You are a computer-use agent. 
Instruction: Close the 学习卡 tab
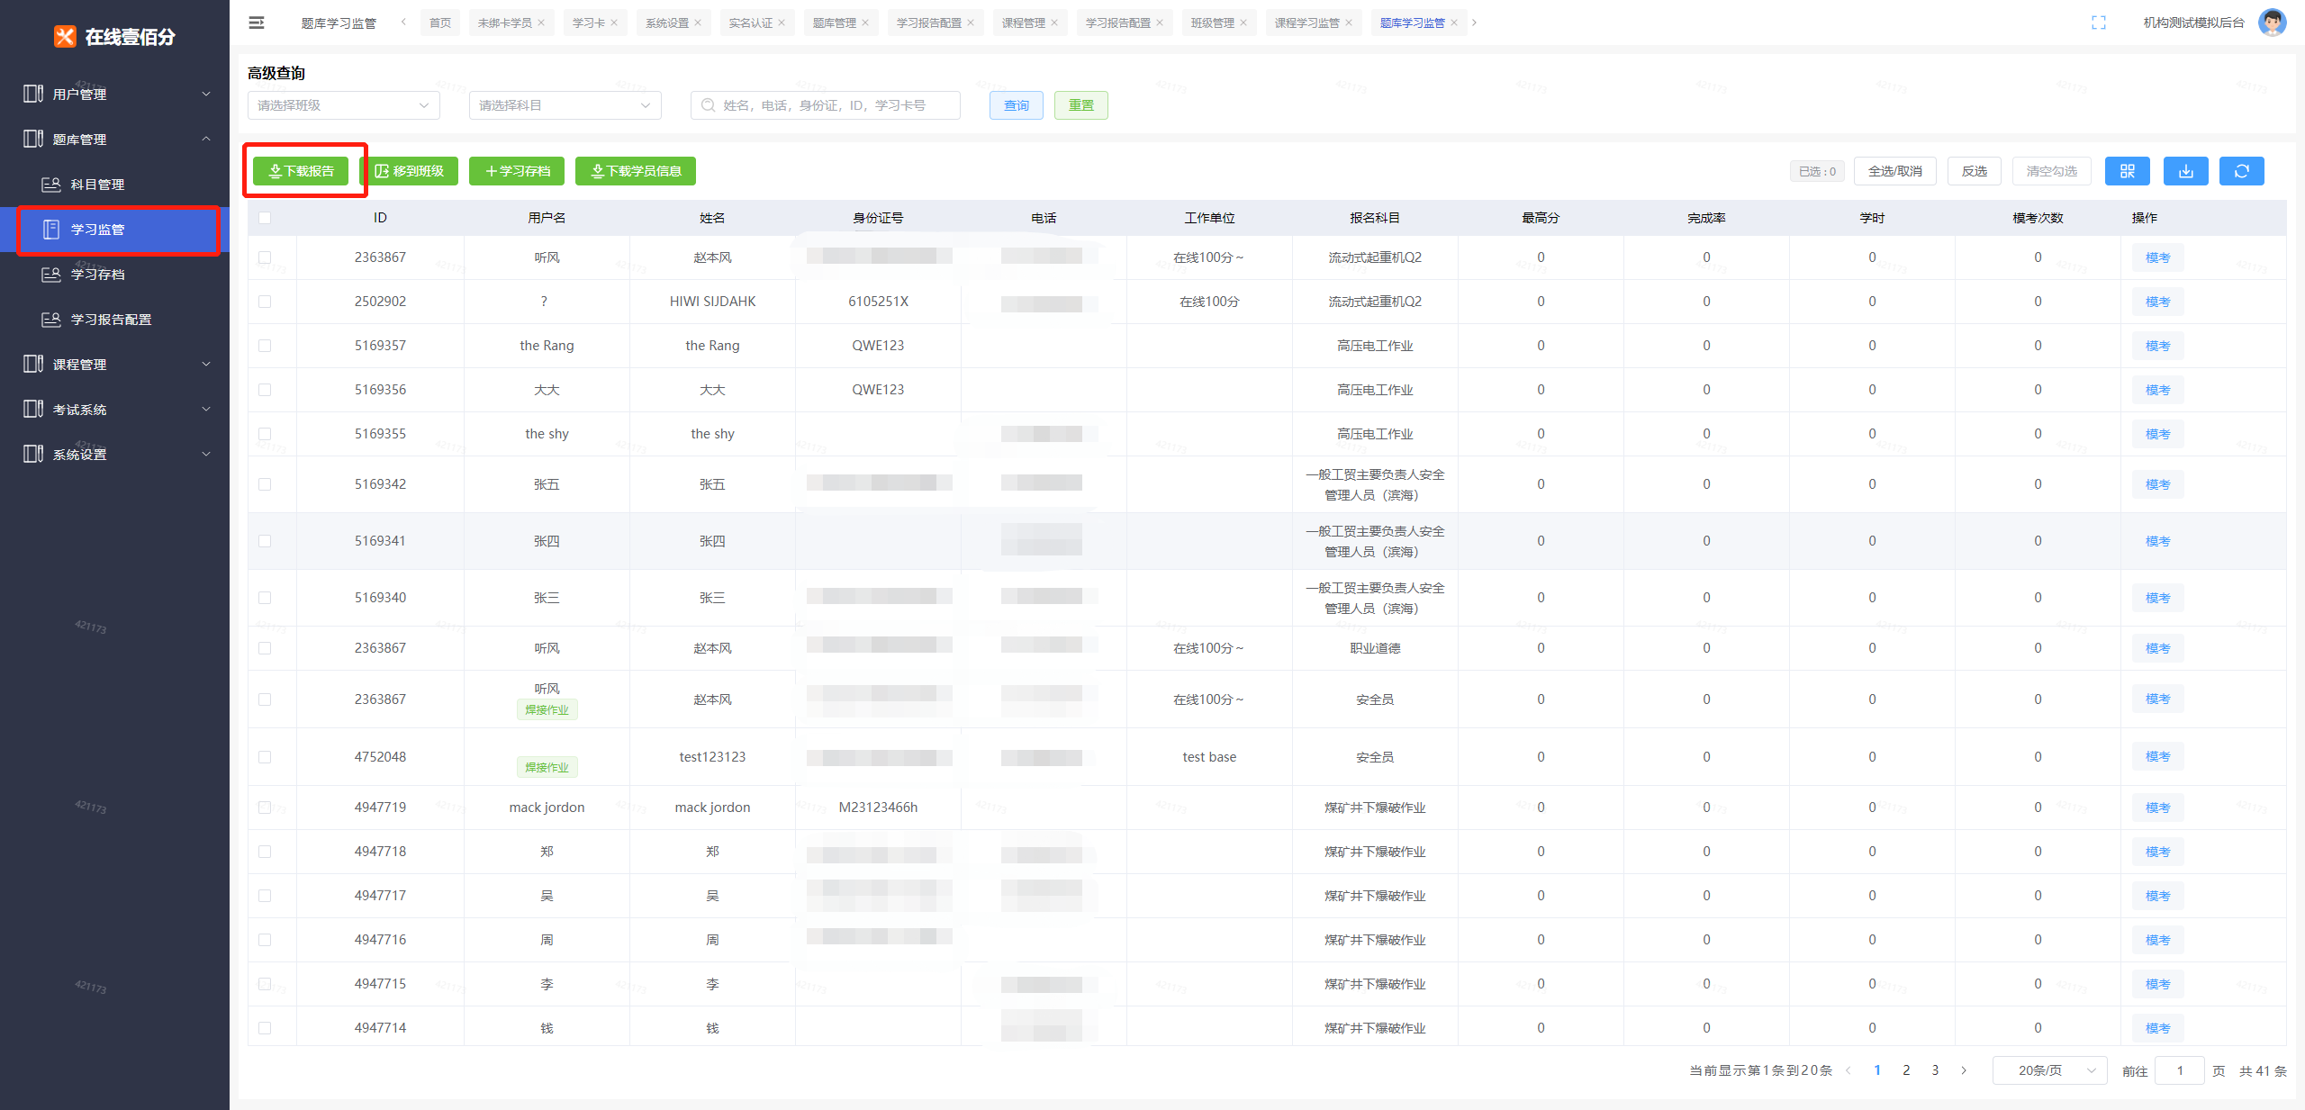pos(614,23)
